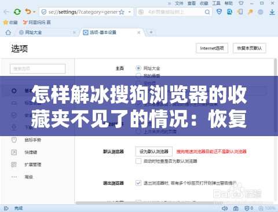Click the Internet选项 button
Image resolution: width=278 pixels, height=212 pixels.
(x=212, y=48)
